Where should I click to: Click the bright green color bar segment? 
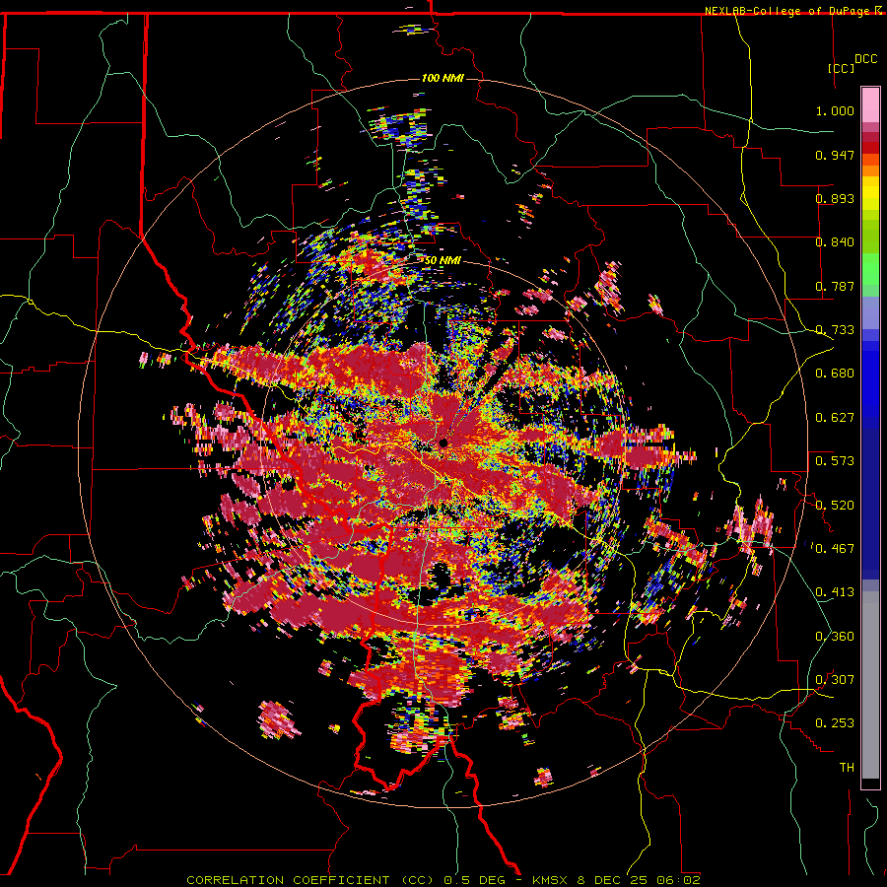870,269
